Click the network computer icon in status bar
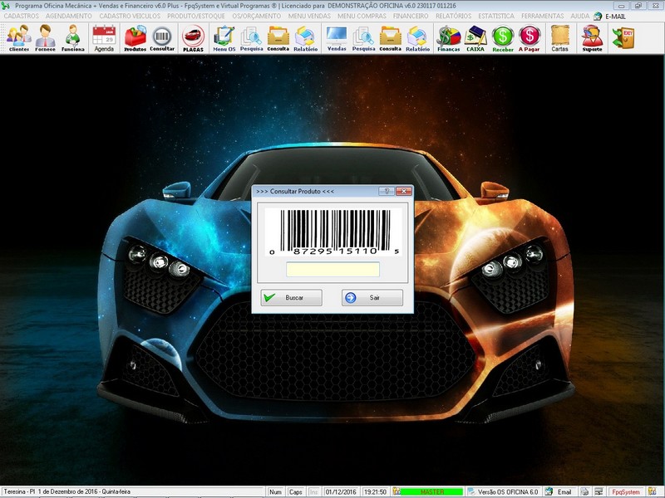665x498 pixels. pos(598,491)
